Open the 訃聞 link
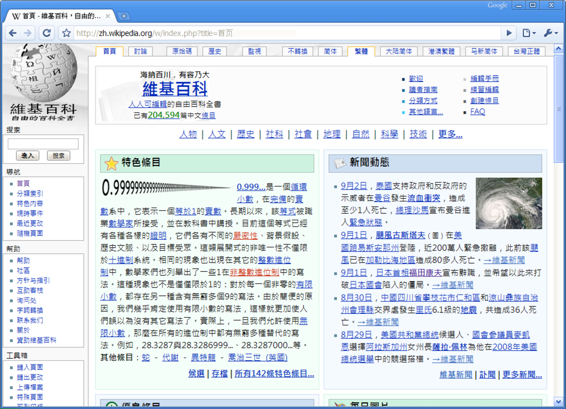 click(x=487, y=375)
